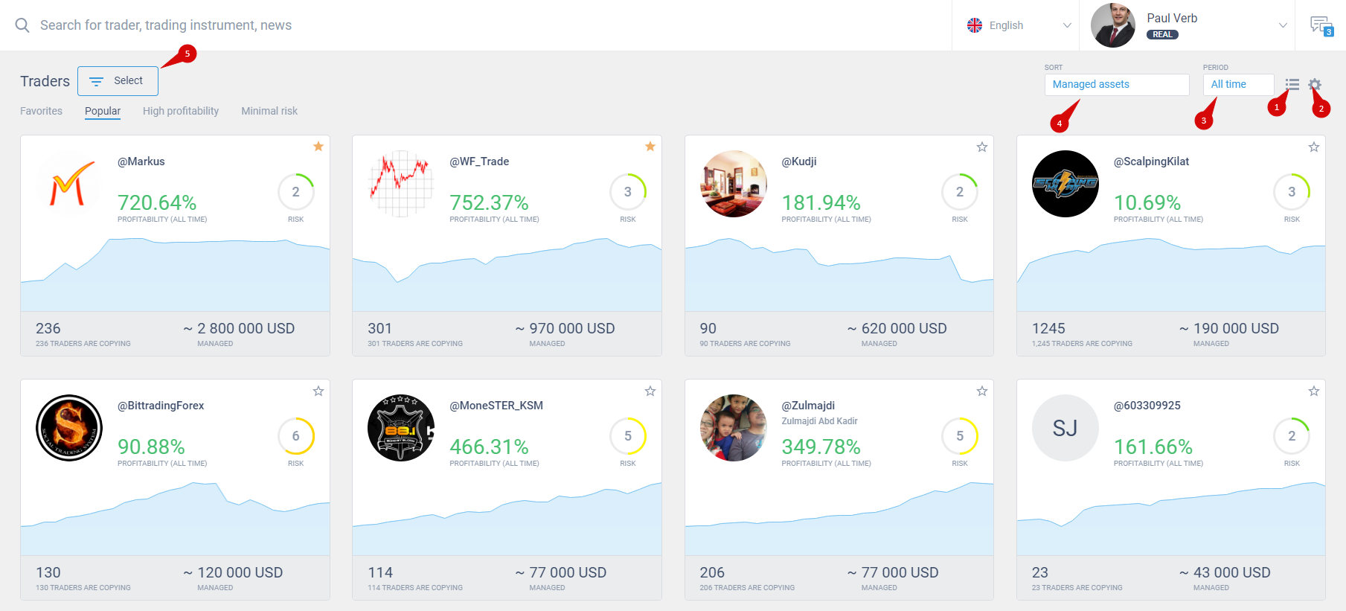This screenshot has height=611, width=1346.
Task: Click the Select filter button
Action: (x=118, y=81)
